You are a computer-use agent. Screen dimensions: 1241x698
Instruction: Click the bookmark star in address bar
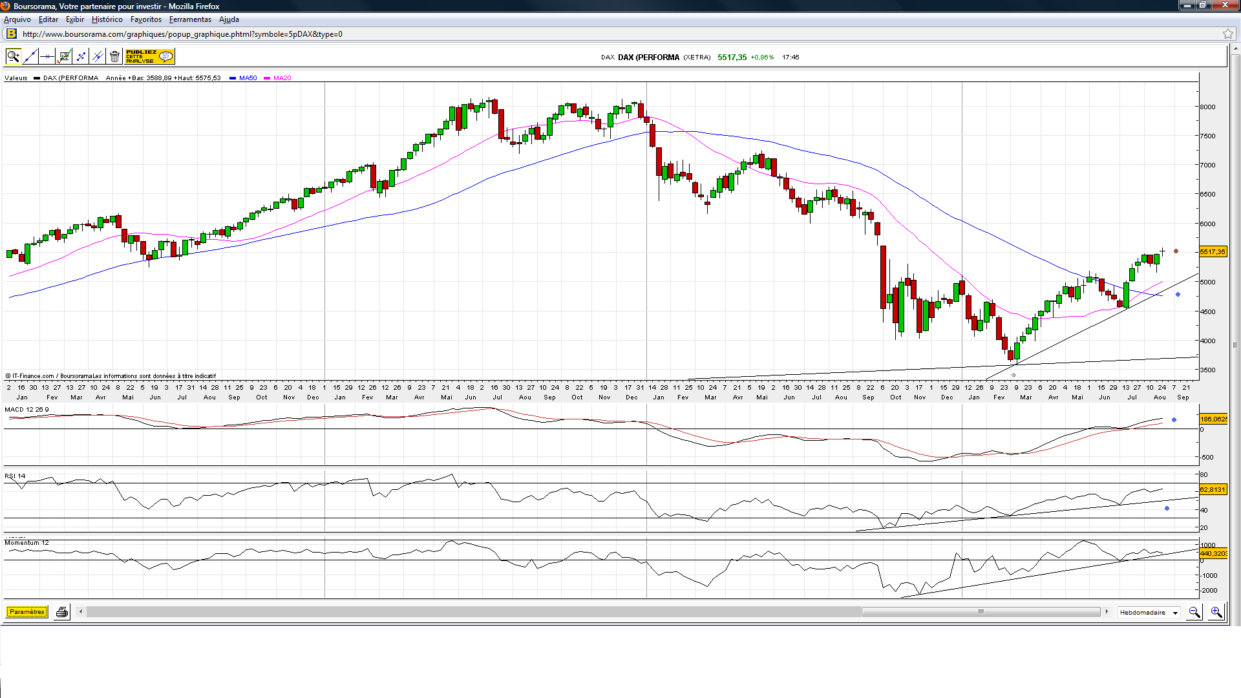(x=1227, y=34)
